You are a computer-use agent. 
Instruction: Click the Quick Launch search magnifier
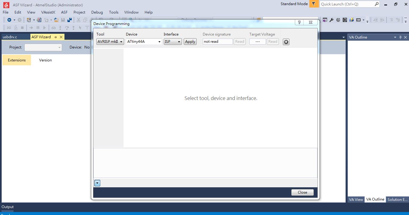tap(376, 4)
